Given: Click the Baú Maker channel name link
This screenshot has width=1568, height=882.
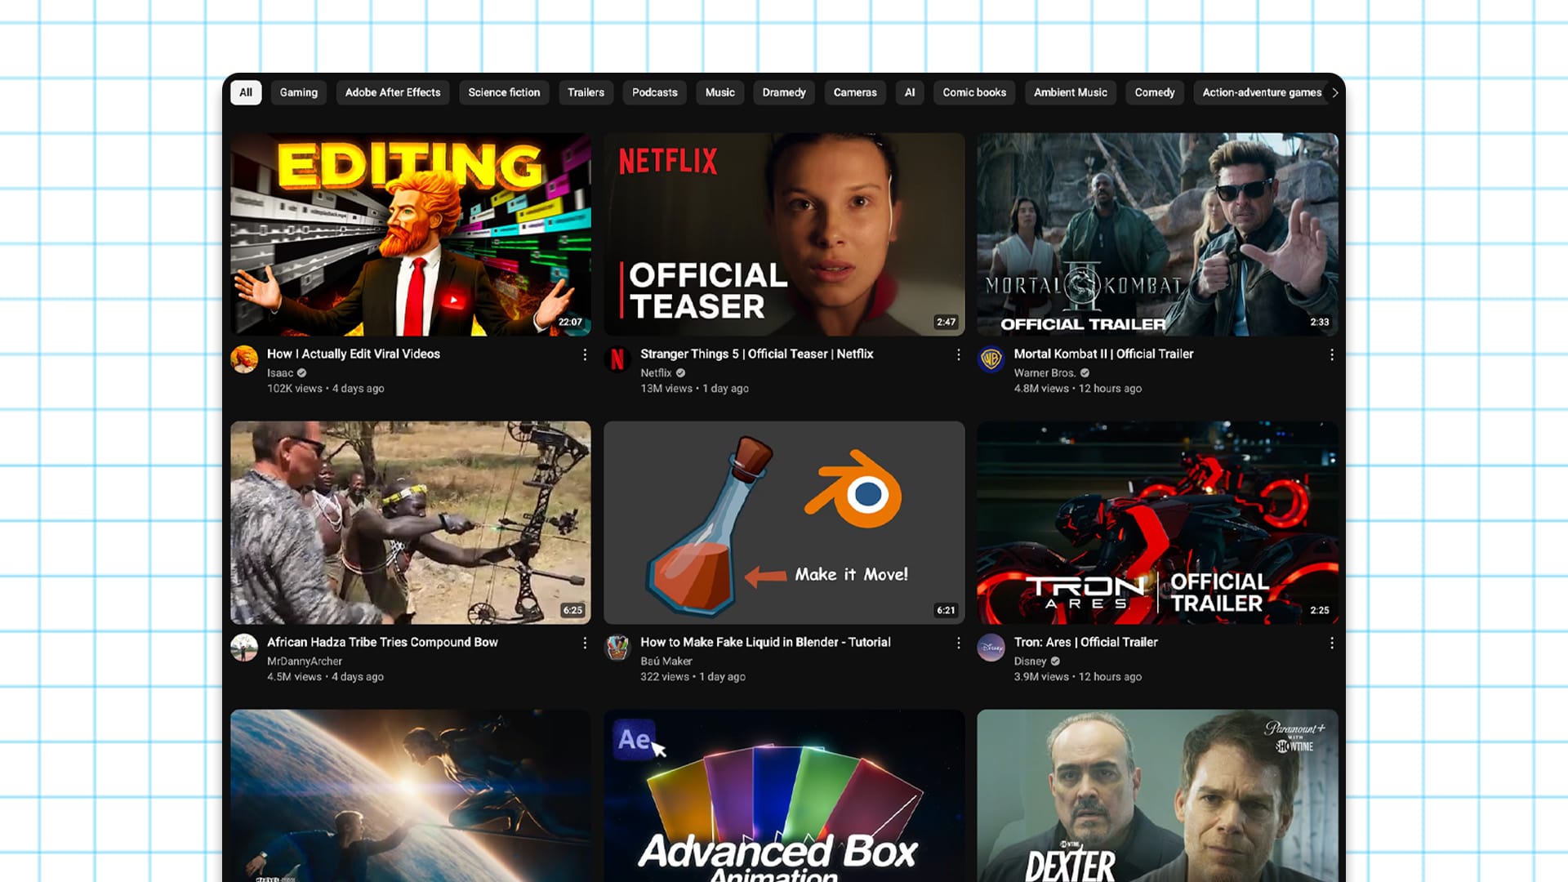Looking at the screenshot, I should [666, 661].
